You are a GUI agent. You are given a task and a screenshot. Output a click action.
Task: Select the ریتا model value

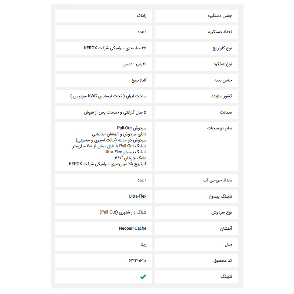click(141, 244)
